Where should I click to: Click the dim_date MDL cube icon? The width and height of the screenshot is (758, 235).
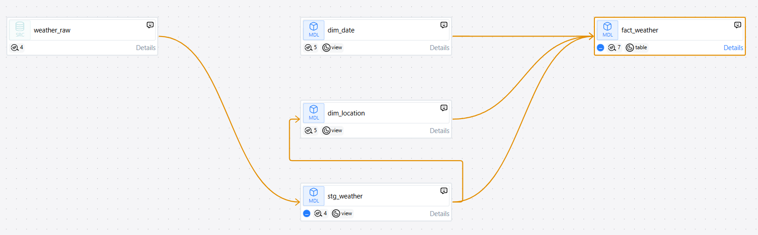pos(314,30)
